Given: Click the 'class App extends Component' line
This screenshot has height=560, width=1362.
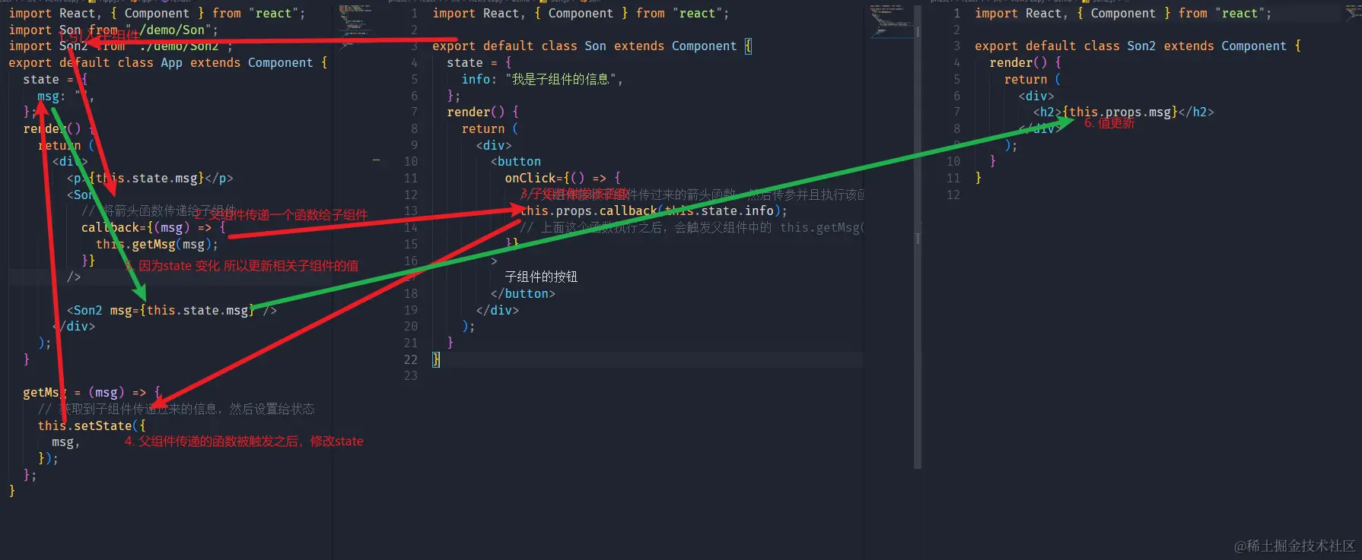Looking at the screenshot, I should (x=168, y=62).
